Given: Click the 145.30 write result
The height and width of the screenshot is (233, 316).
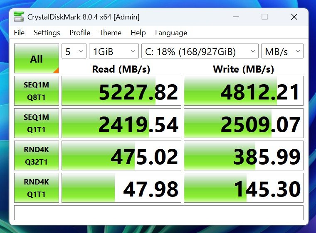Looking at the screenshot, I should (244, 188).
